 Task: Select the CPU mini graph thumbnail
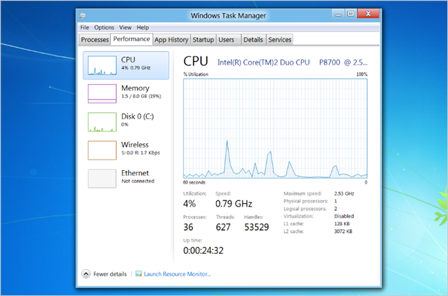pyautogui.click(x=102, y=65)
